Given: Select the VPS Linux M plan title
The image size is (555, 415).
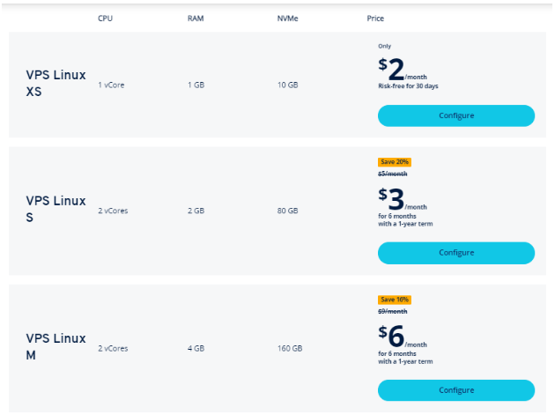Looking at the screenshot, I should [x=55, y=346].
